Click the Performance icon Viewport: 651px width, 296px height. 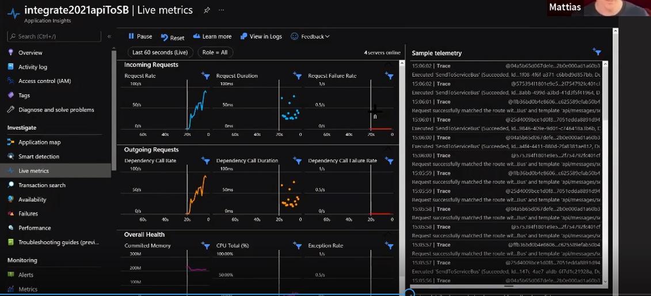[11, 228]
